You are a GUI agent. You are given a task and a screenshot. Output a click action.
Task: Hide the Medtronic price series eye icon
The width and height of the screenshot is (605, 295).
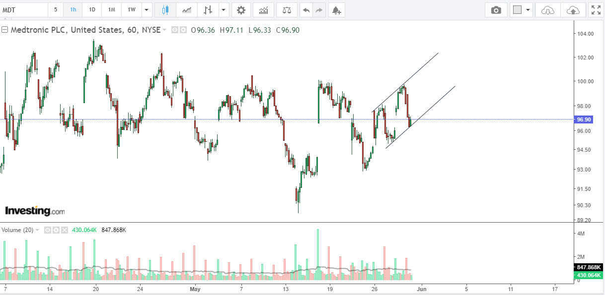pyautogui.click(x=175, y=30)
